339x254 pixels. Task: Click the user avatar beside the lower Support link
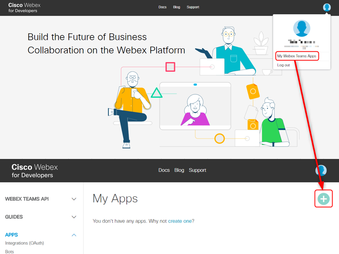point(321,170)
